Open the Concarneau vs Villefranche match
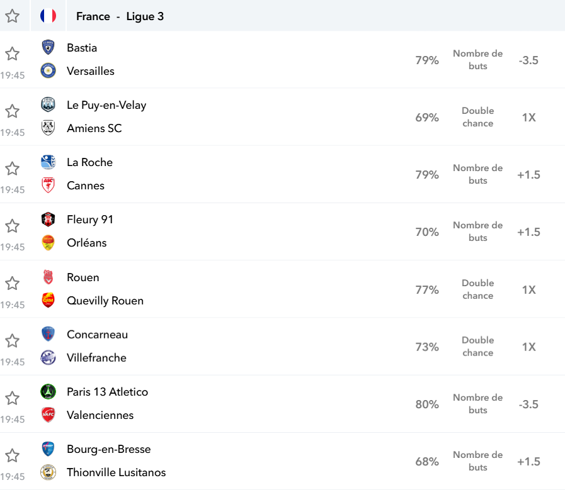Screen dimensions: 565x490 pos(282,347)
